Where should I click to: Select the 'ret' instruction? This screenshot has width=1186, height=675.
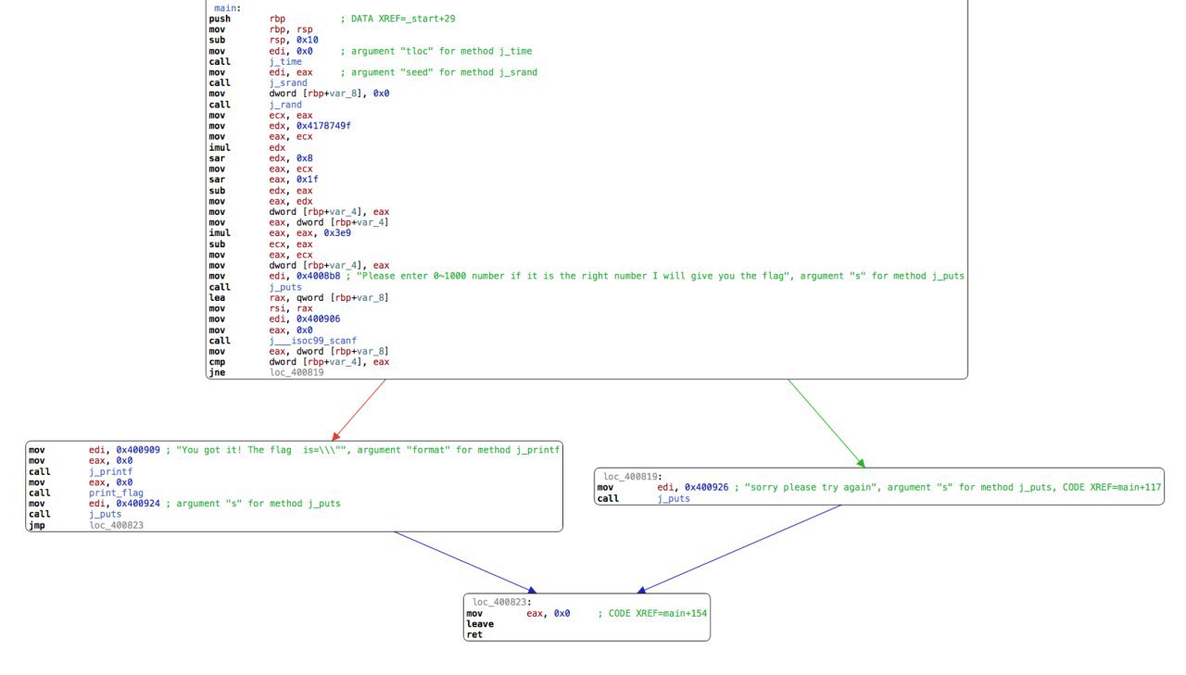[474, 635]
